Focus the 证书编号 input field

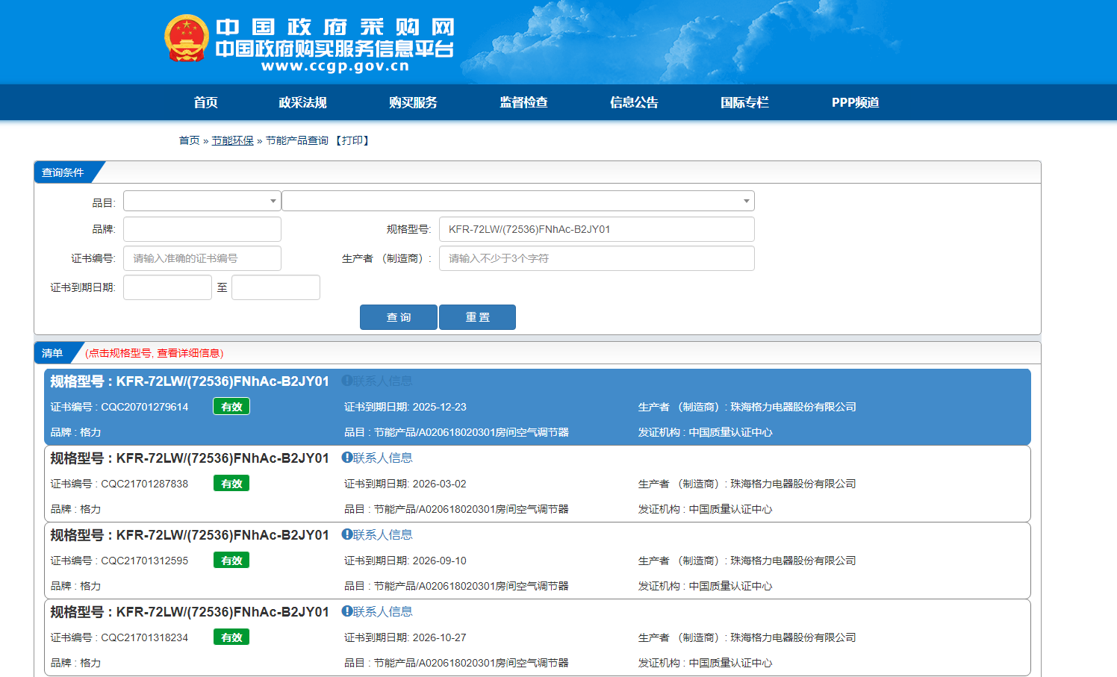(202, 258)
